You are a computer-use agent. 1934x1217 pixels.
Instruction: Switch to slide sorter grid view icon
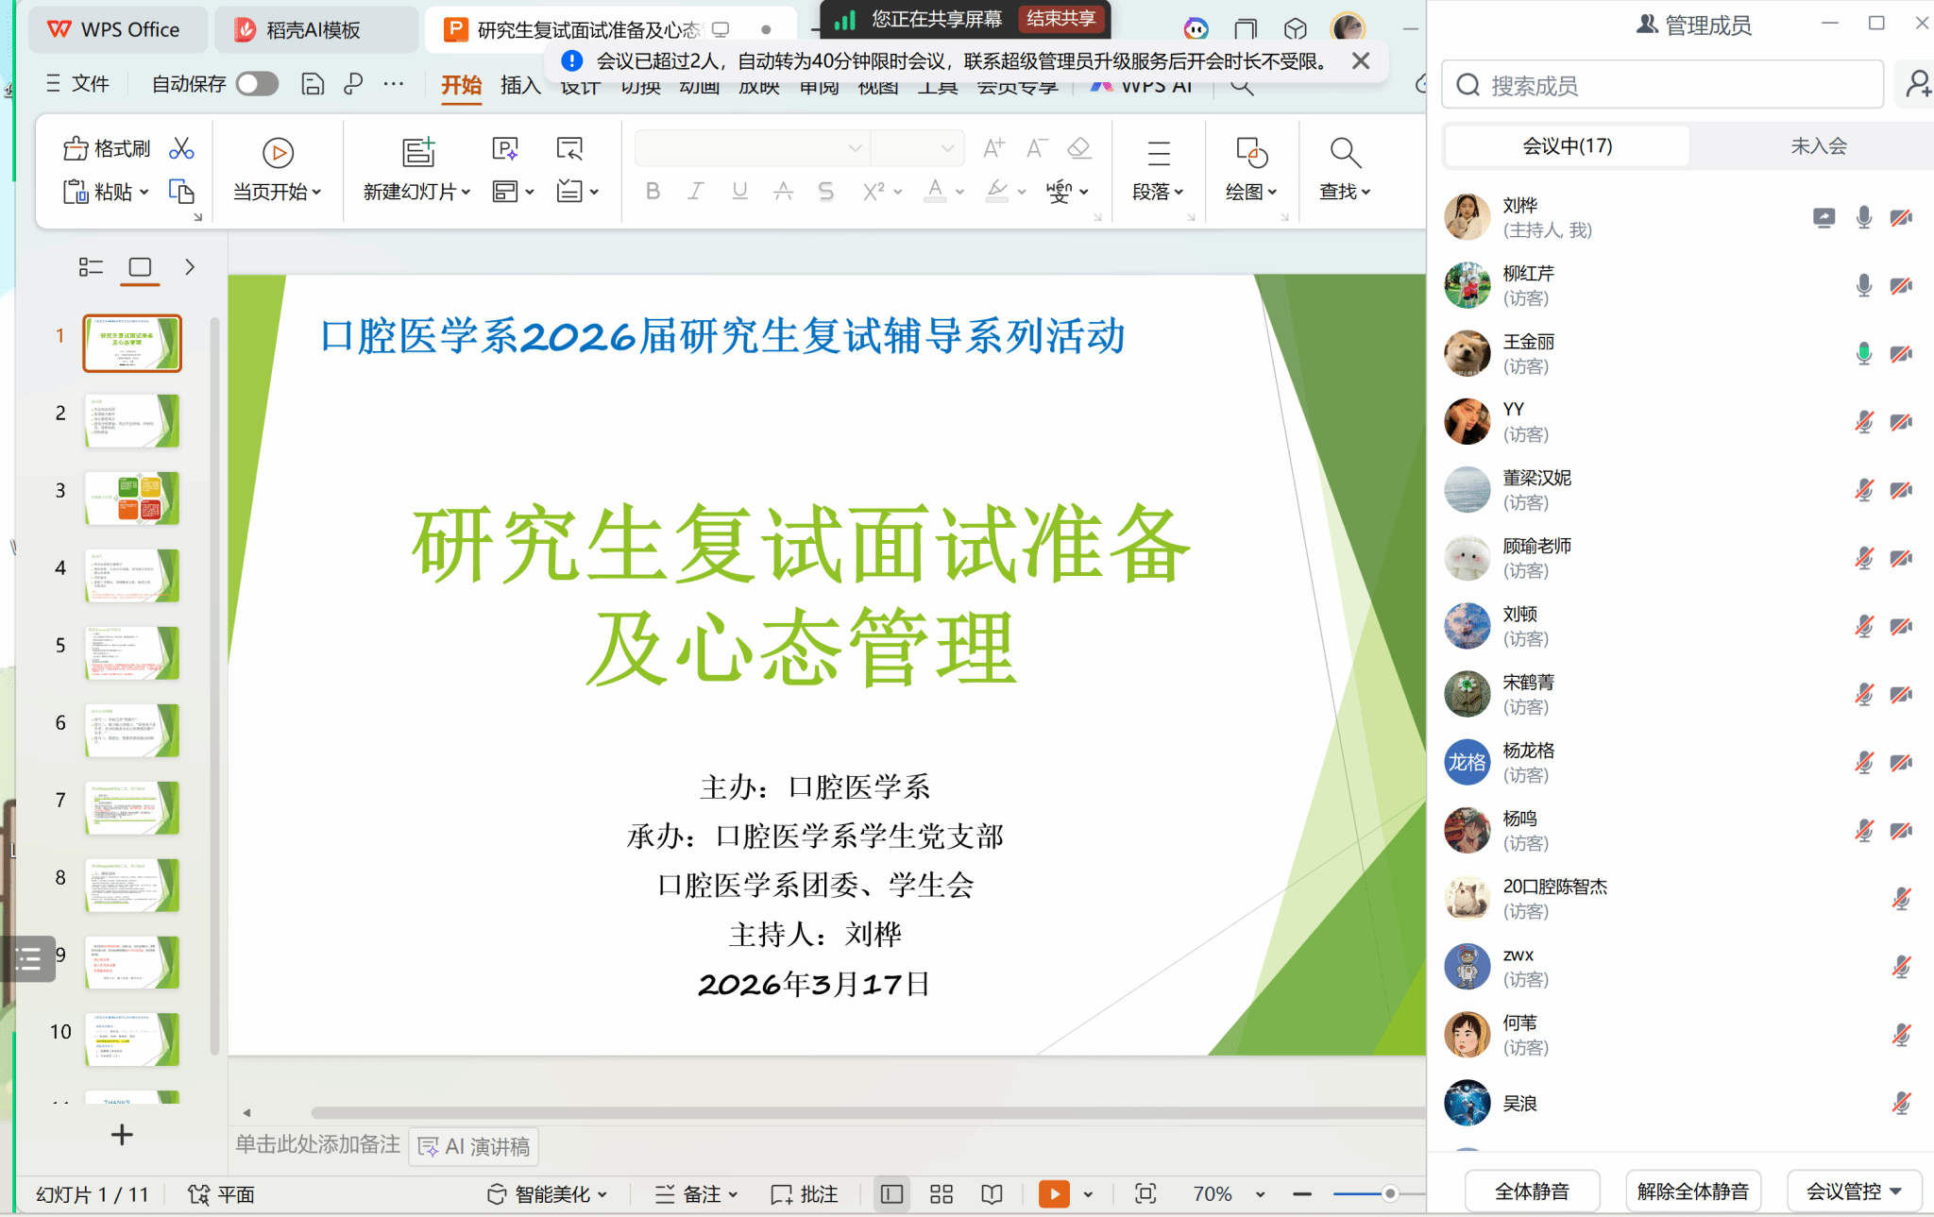tap(941, 1194)
